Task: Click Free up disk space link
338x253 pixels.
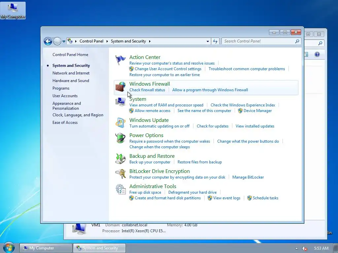Action: point(145,192)
